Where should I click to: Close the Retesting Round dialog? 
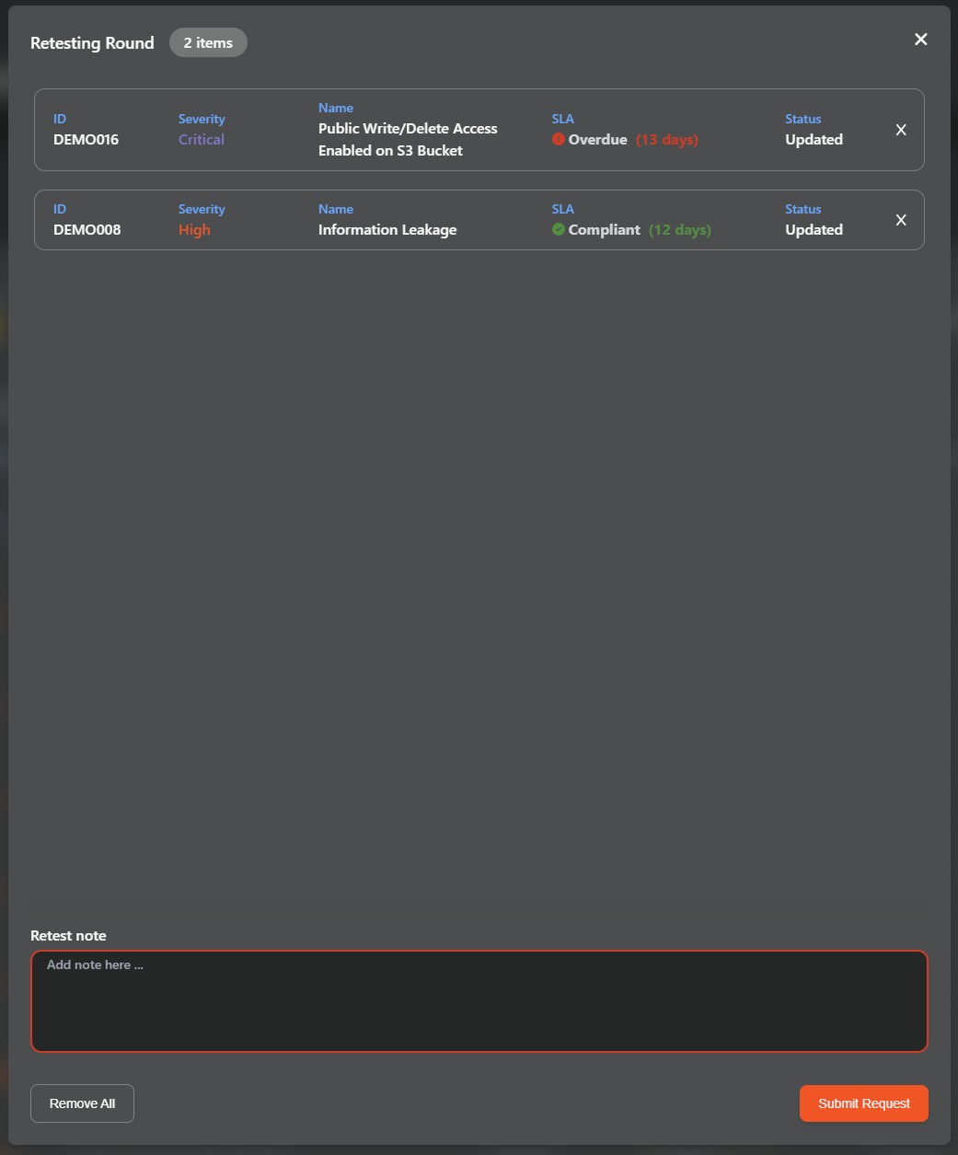[920, 39]
